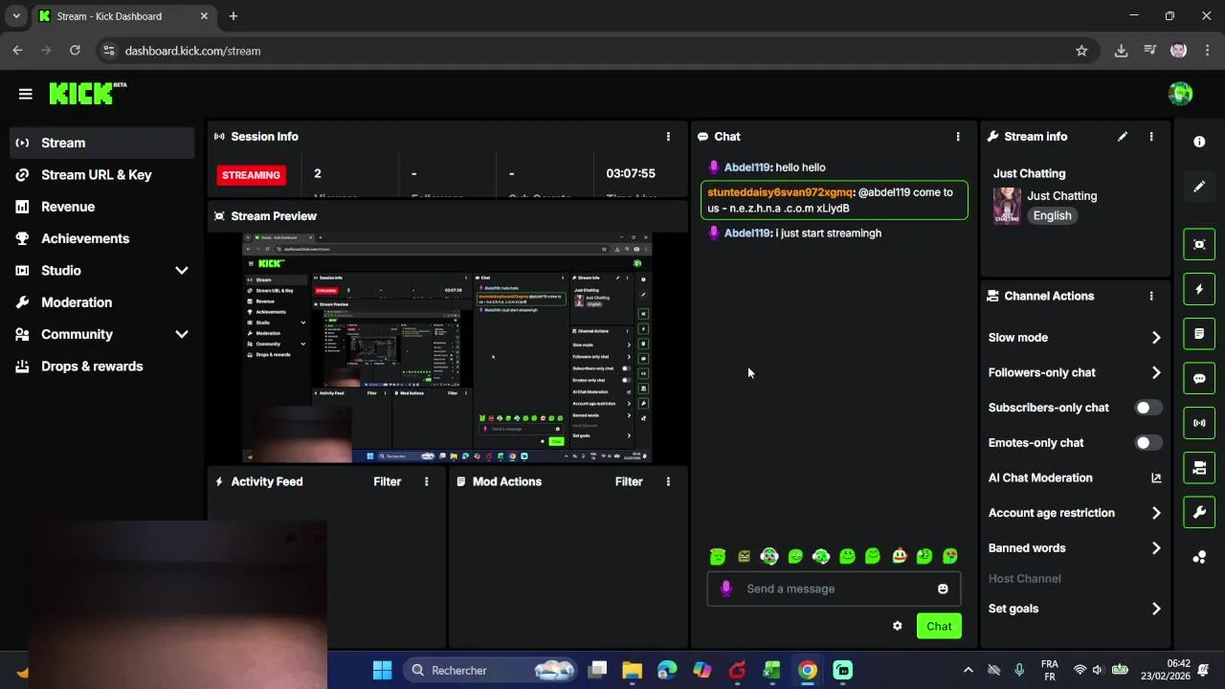Toggle the Mod Actions note icon in the right sidebar

click(1199, 334)
